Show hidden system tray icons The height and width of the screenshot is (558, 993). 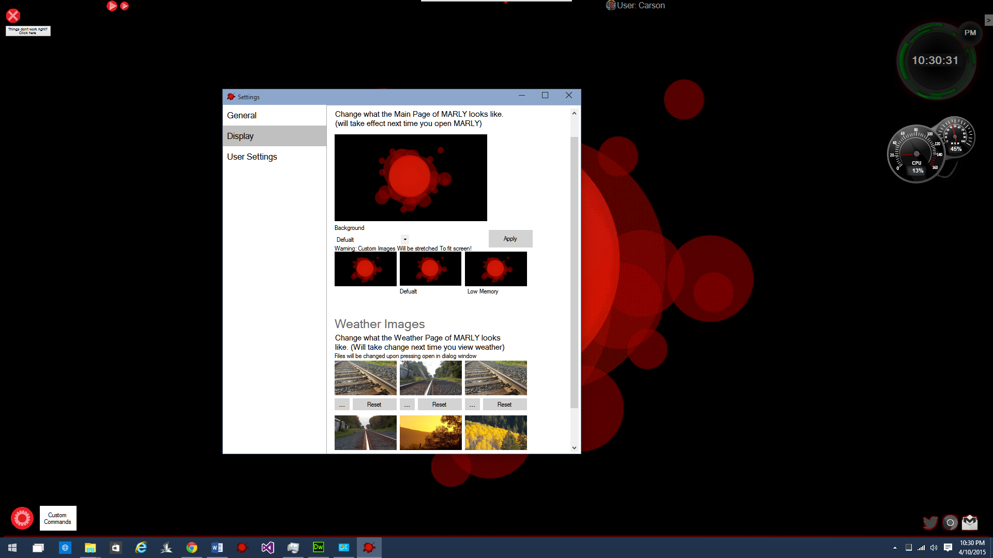(x=895, y=548)
